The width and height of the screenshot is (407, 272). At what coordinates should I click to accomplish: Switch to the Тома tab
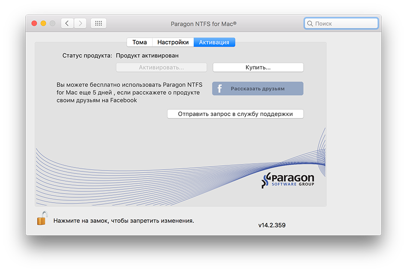(140, 42)
